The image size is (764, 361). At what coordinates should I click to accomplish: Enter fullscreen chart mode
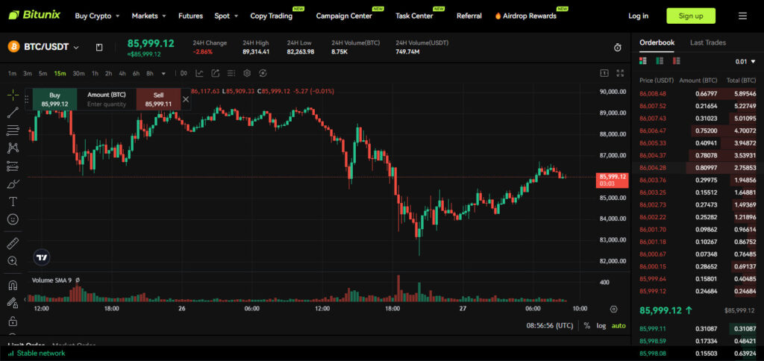pos(620,73)
